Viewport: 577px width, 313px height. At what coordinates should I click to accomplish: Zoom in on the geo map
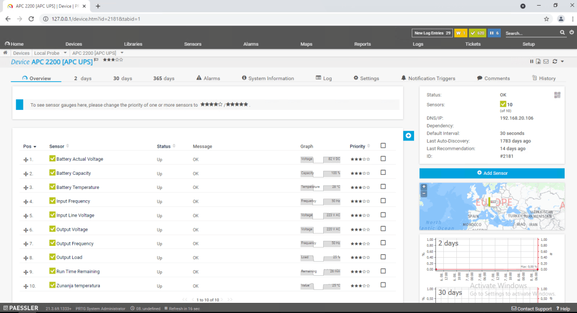coord(424,186)
